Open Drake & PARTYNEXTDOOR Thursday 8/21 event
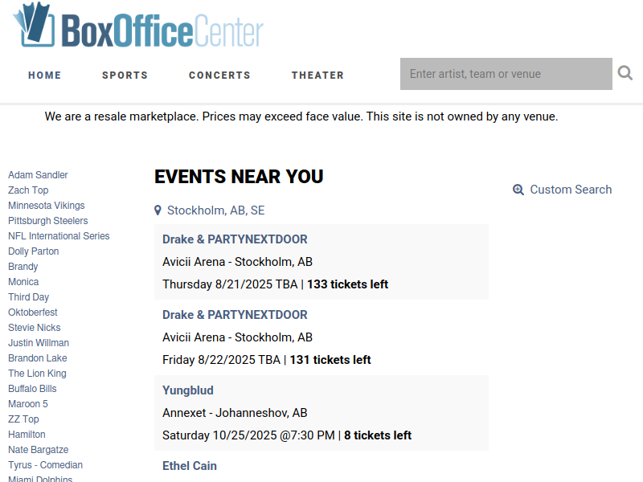 (235, 239)
